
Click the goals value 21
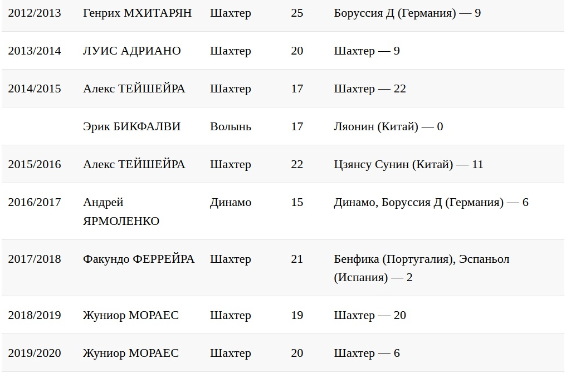(x=297, y=259)
